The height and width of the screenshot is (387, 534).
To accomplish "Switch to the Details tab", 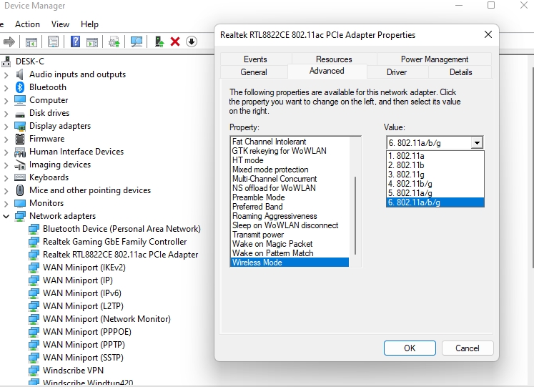I will pyautogui.click(x=460, y=72).
